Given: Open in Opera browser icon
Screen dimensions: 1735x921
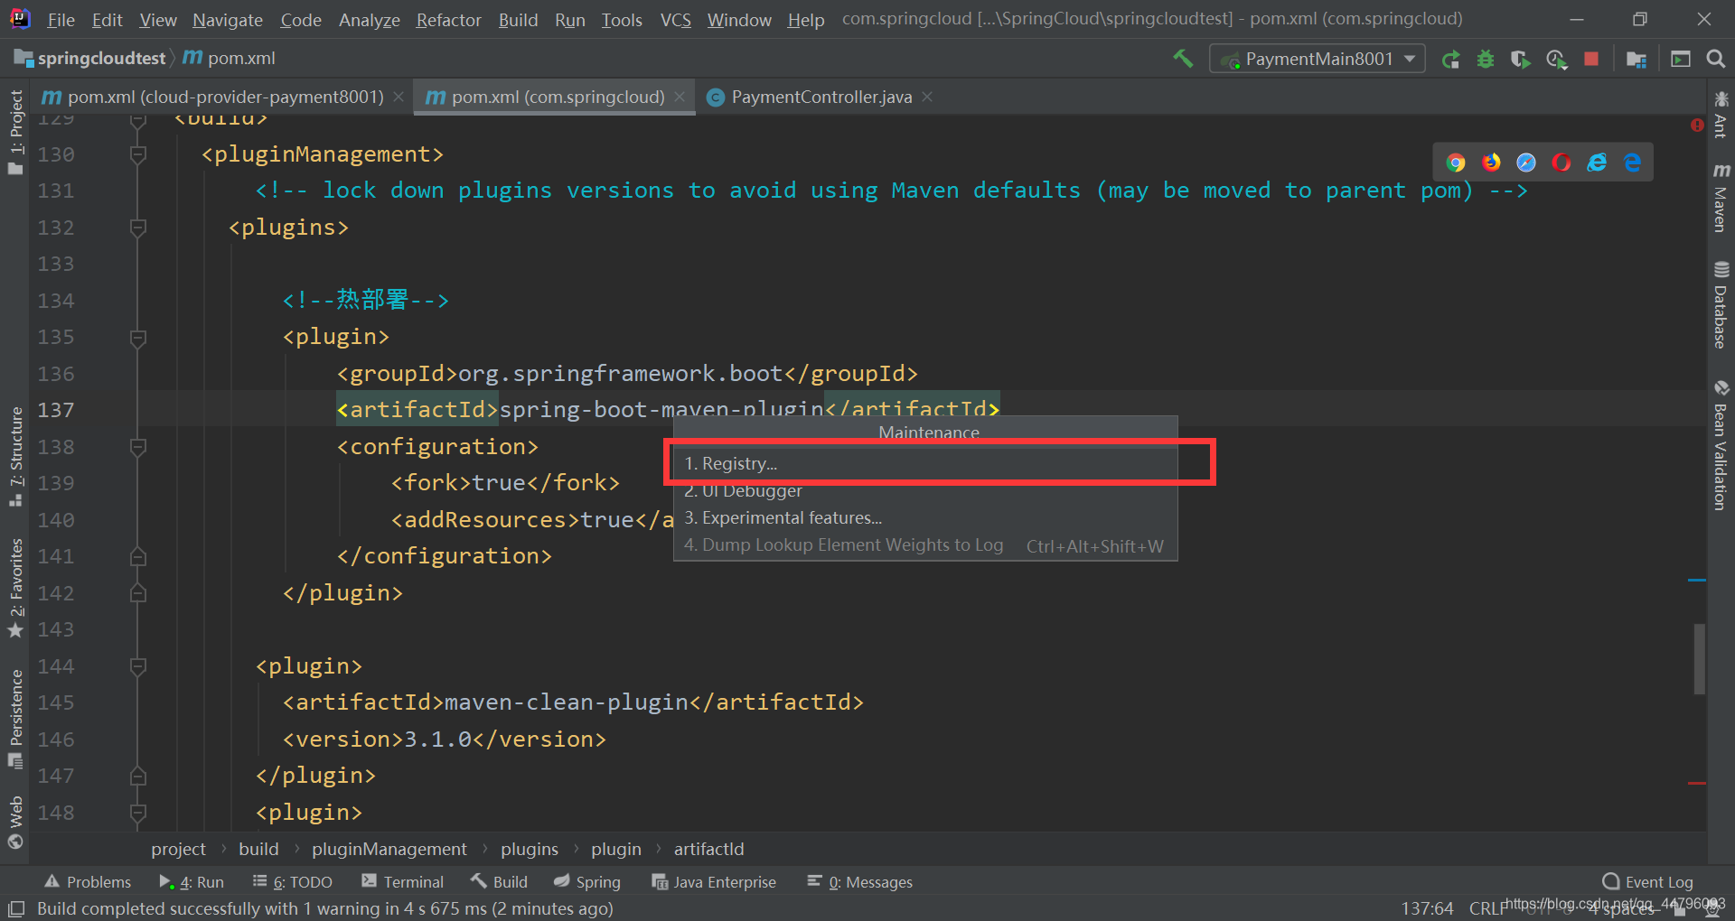Looking at the screenshot, I should coord(1561,163).
